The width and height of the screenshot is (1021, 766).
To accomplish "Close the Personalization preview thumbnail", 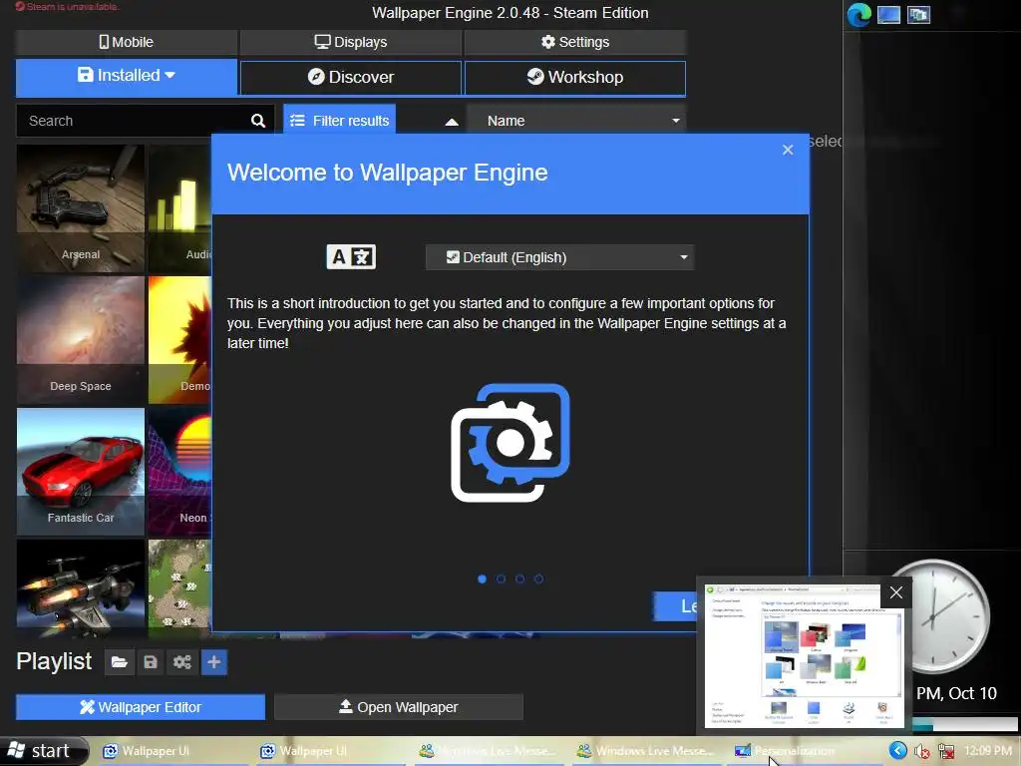I will point(896,592).
